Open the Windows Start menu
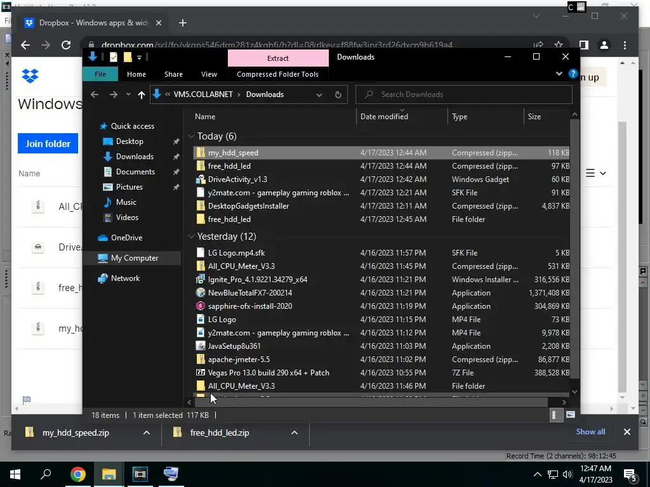 tap(15, 474)
